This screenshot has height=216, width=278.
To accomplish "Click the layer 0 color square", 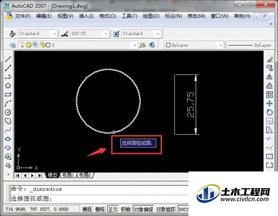I will pos(48,45).
